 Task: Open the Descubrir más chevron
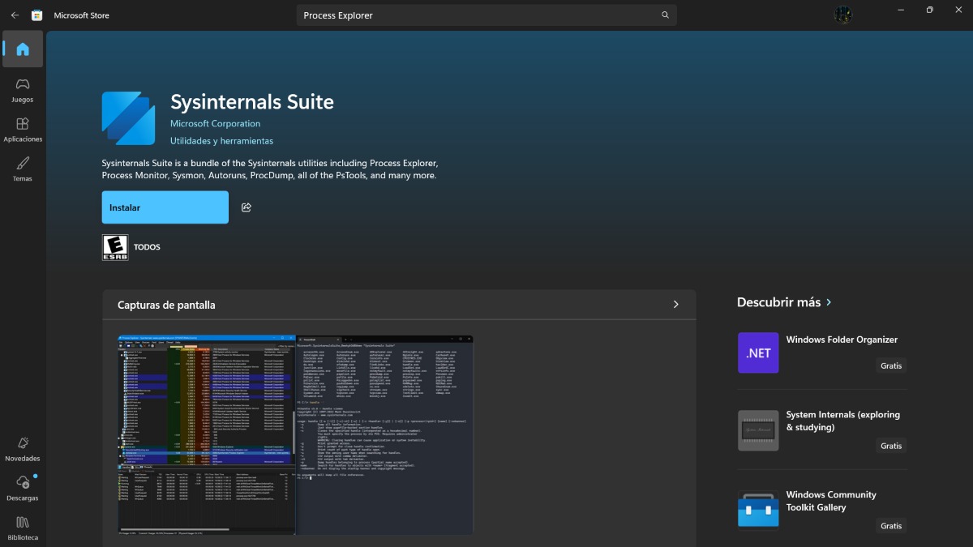coord(829,301)
